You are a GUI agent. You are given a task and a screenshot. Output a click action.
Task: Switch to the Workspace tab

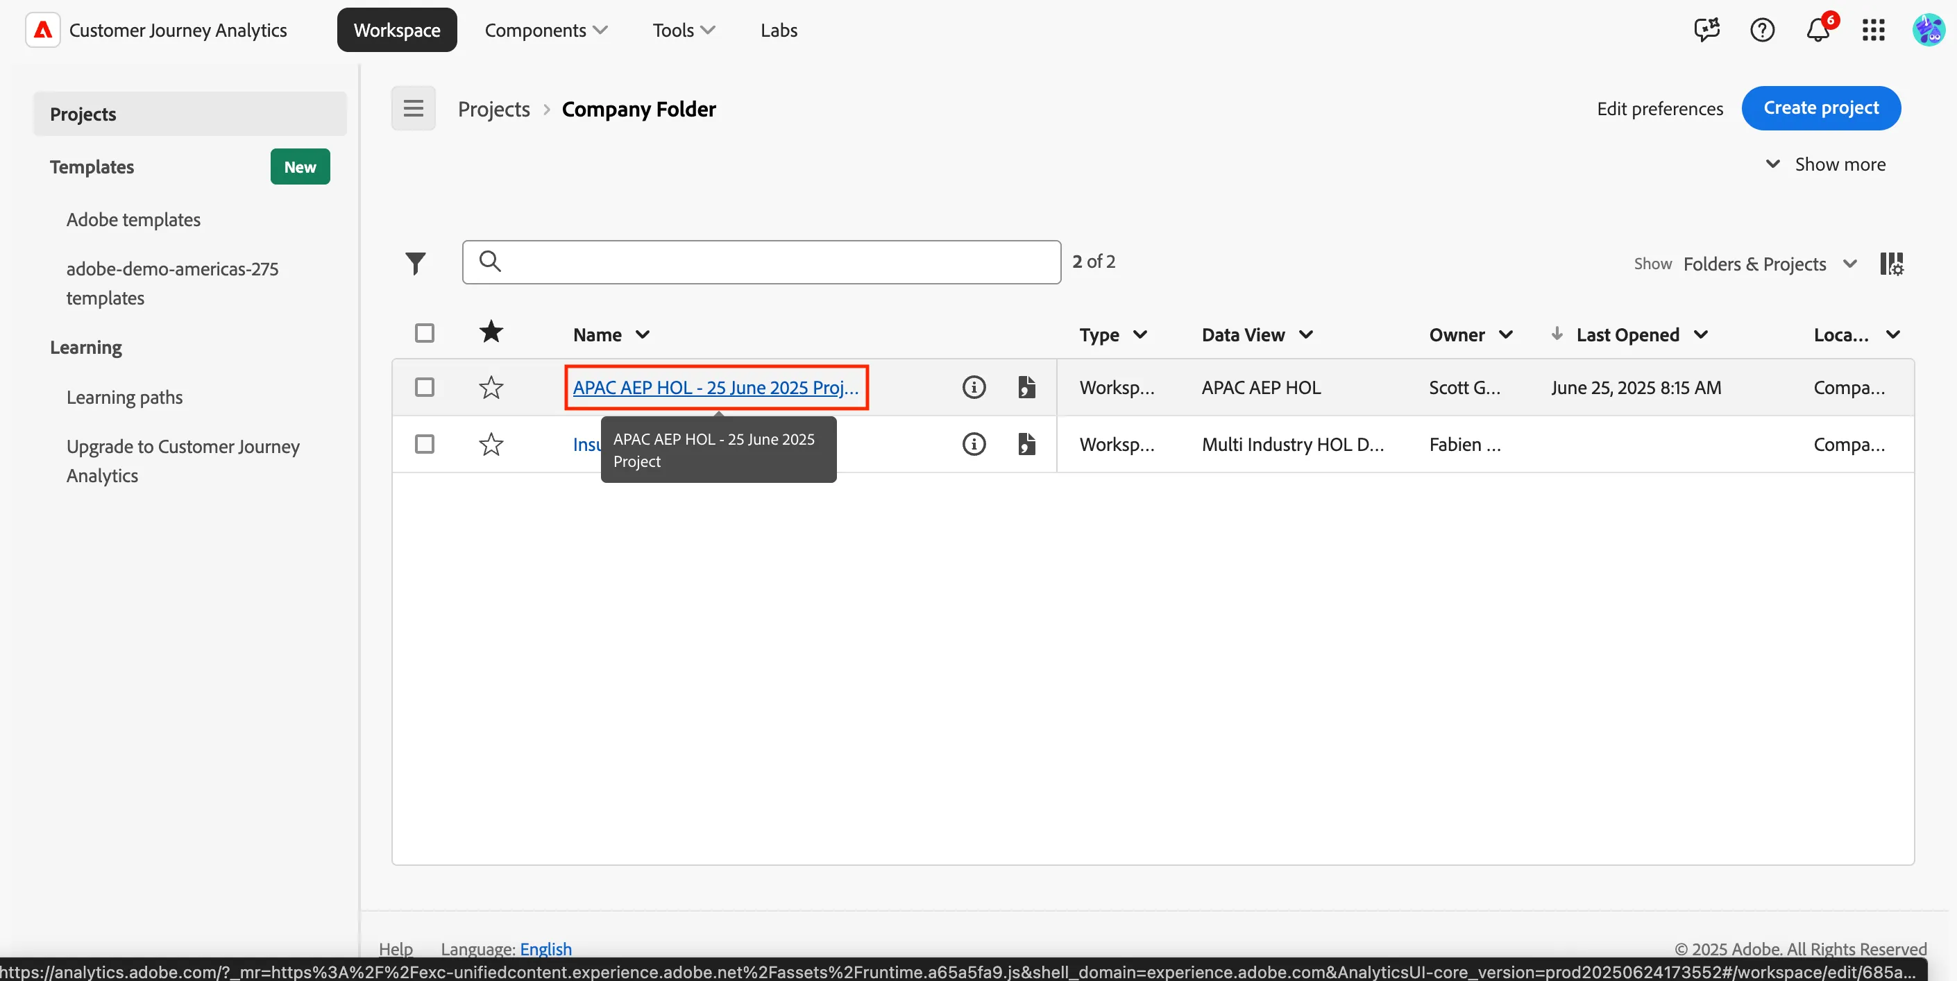pyautogui.click(x=396, y=31)
